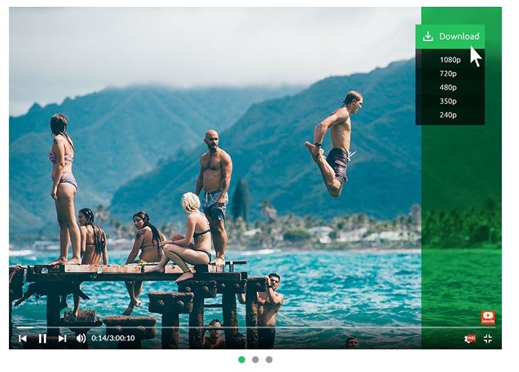Exit fullscreen with the collapse icon
This screenshot has width=519, height=372.
488,338
